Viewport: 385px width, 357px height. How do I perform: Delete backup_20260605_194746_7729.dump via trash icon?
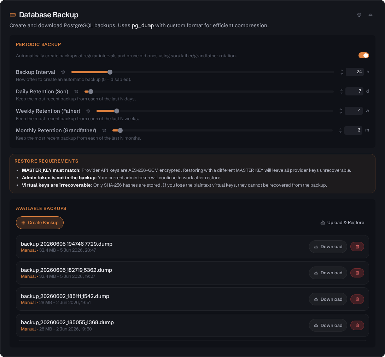(x=357, y=247)
